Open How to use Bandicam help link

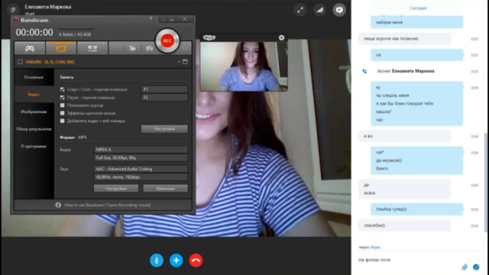(107, 205)
